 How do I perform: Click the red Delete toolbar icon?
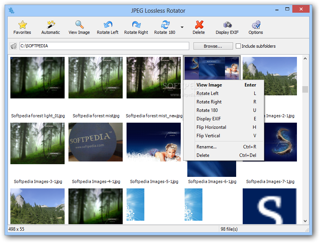[199, 25]
